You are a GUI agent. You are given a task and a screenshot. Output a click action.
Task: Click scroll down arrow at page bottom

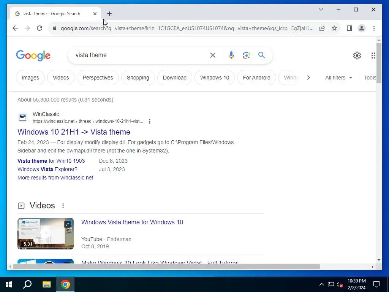[379, 260]
